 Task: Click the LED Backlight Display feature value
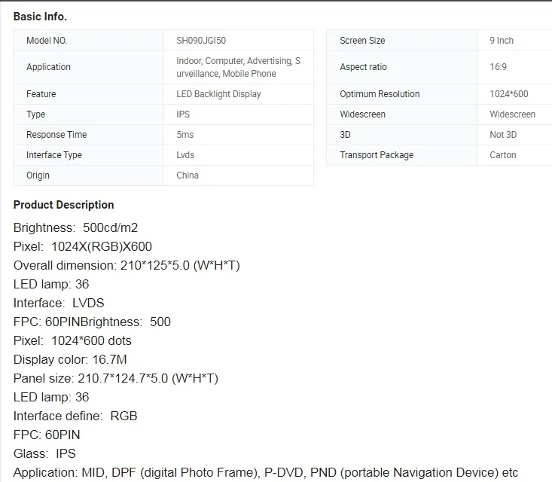218,94
